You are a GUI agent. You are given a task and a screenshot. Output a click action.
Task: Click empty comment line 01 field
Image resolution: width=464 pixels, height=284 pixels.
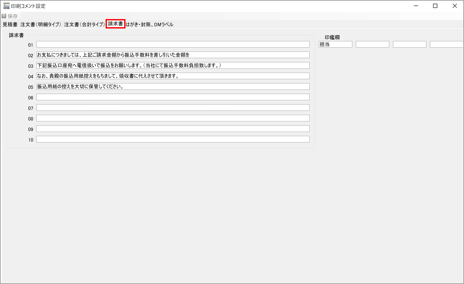(173, 44)
